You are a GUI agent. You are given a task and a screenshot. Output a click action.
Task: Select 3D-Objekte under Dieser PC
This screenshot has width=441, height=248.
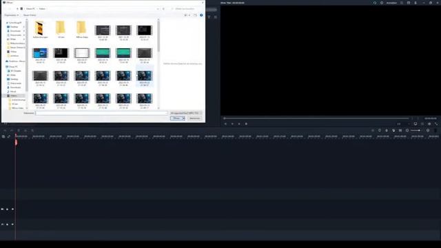click(16, 71)
